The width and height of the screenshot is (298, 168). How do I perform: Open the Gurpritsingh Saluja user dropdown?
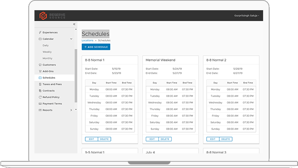pyautogui.click(x=246, y=15)
